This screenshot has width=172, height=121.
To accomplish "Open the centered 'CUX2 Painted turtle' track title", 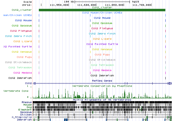I will [x=102, y=44].
